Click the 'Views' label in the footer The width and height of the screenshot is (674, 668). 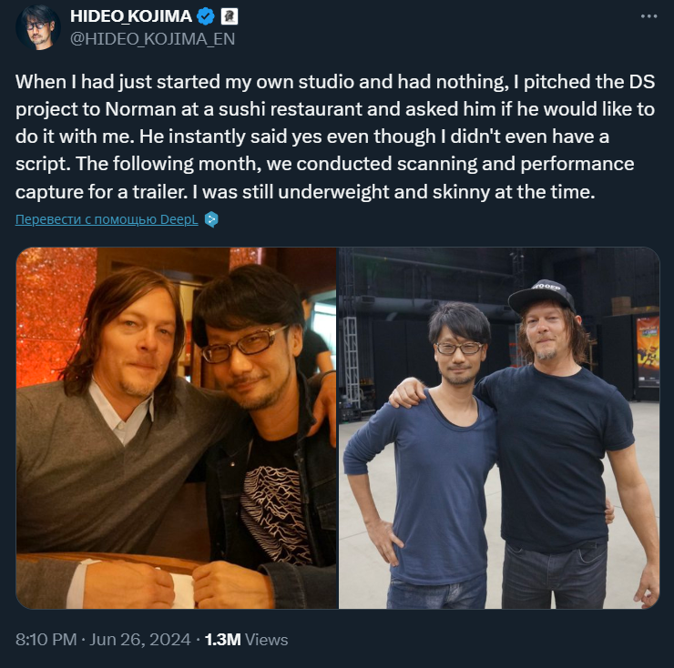[267, 640]
